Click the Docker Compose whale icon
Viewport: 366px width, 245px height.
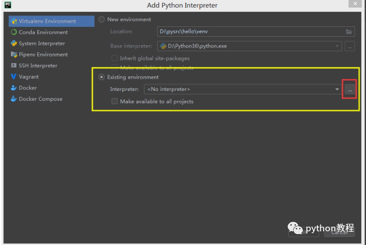point(14,99)
